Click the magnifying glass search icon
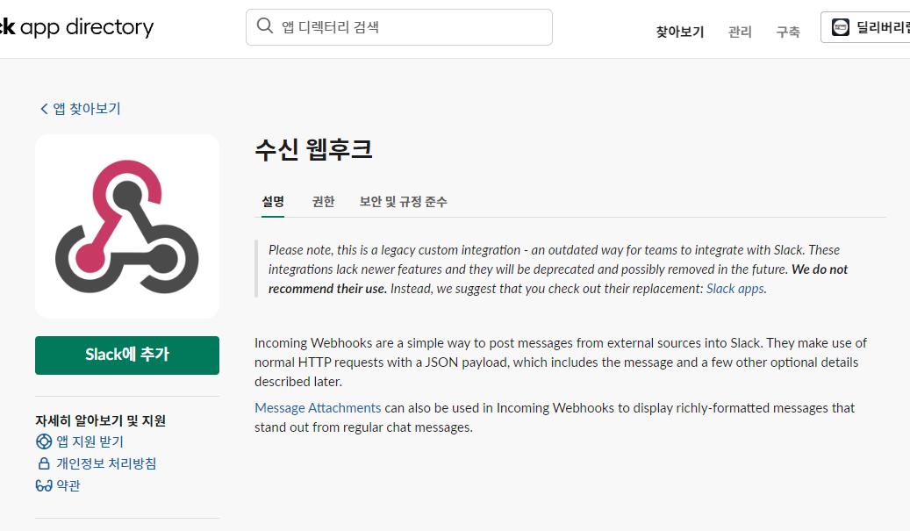This screenshot has height=531, width=910. pos(265,26)
